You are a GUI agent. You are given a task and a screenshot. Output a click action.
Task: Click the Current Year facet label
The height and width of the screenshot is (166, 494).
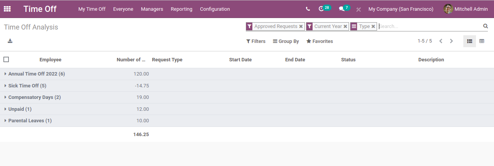(x=328, y=26)
